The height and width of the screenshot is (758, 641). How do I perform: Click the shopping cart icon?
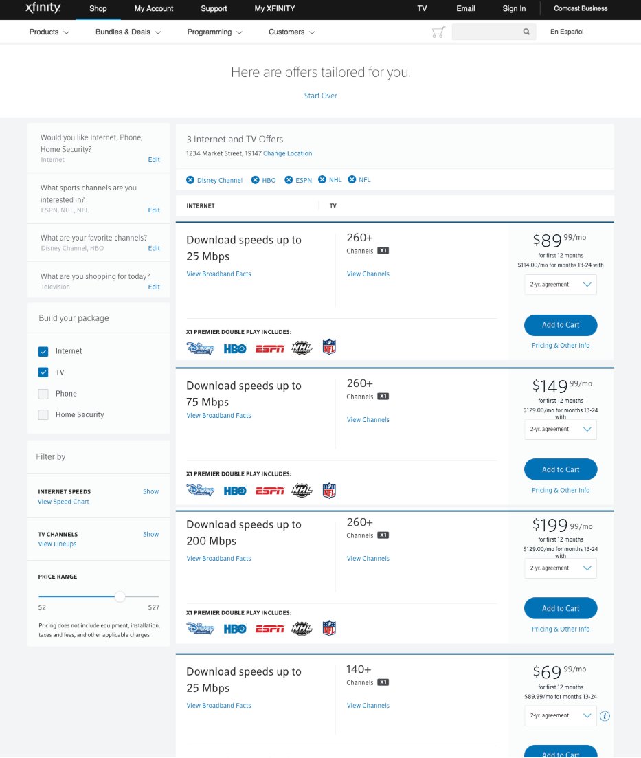pyautogui.click(x=438, y=32)
